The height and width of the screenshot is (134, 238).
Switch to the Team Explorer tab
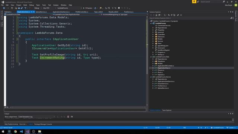click(167, 110)
